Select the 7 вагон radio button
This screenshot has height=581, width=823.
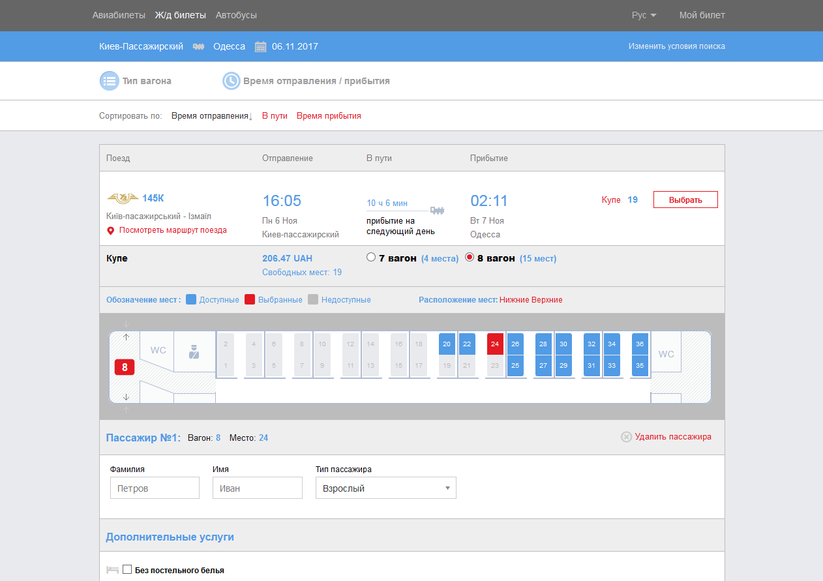pyautogui.click(x=371, y=258)
